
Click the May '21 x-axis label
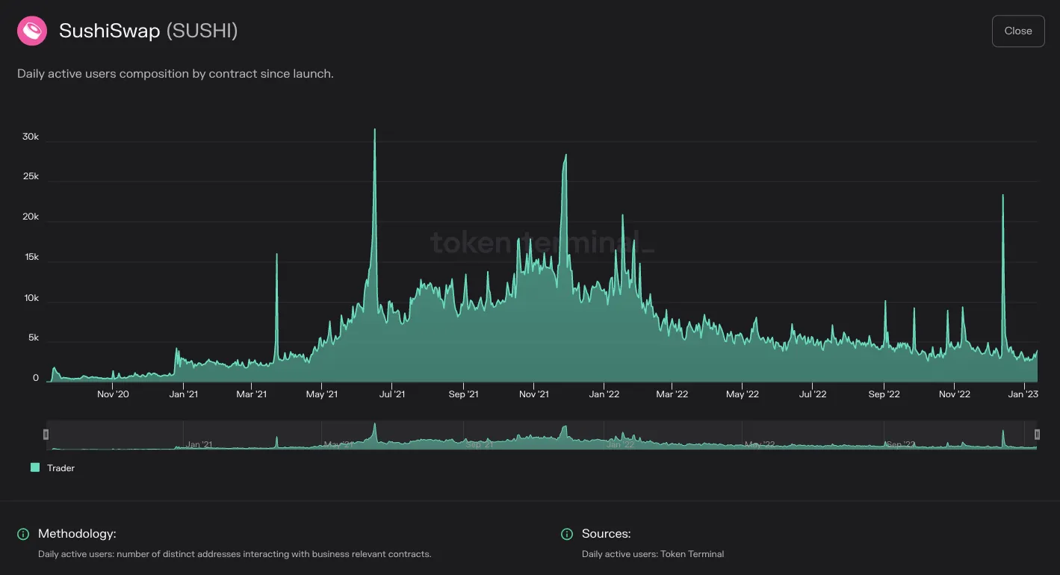pos(322,394)
